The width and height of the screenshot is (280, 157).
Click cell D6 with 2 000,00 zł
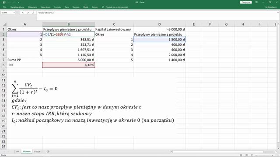coord(159,55)
